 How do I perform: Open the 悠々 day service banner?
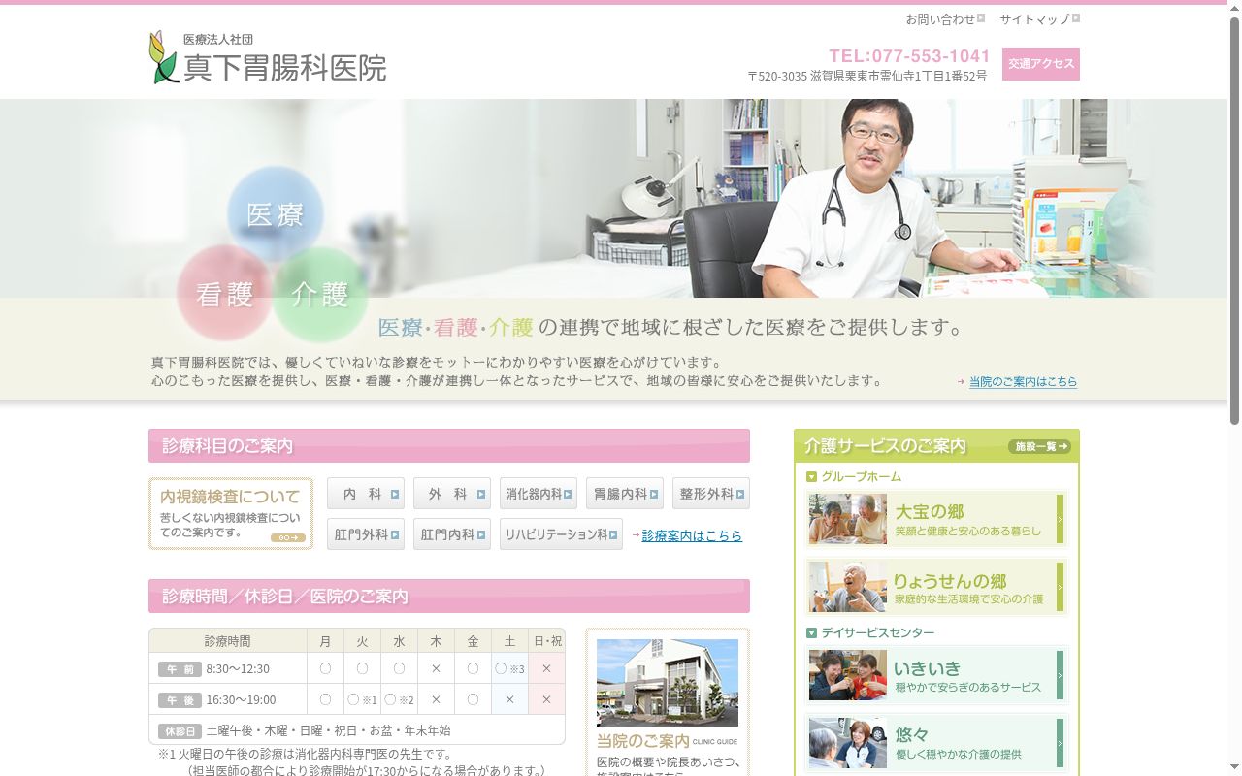pos(936,743)
